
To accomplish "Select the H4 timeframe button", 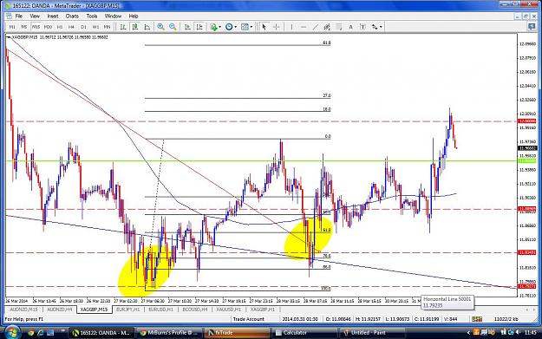I will pos(71,27).
